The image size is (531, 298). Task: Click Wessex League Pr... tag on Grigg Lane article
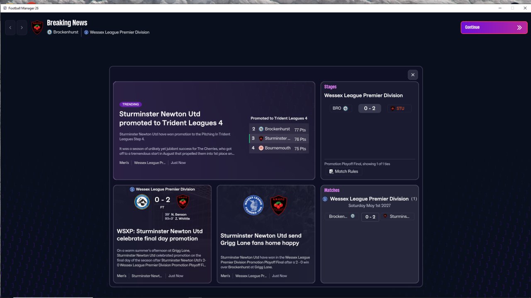tap(251, 276)
